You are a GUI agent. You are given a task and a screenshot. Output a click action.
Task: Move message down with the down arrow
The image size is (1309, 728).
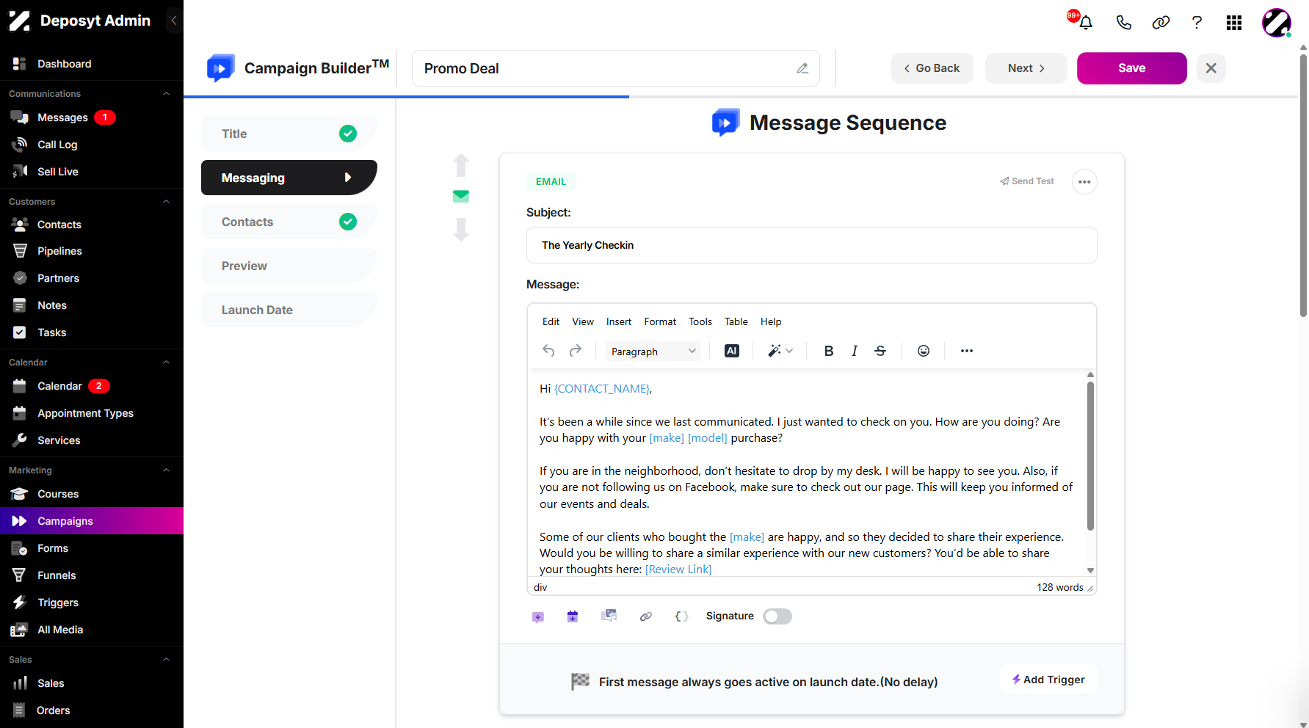tap(461, 229)
